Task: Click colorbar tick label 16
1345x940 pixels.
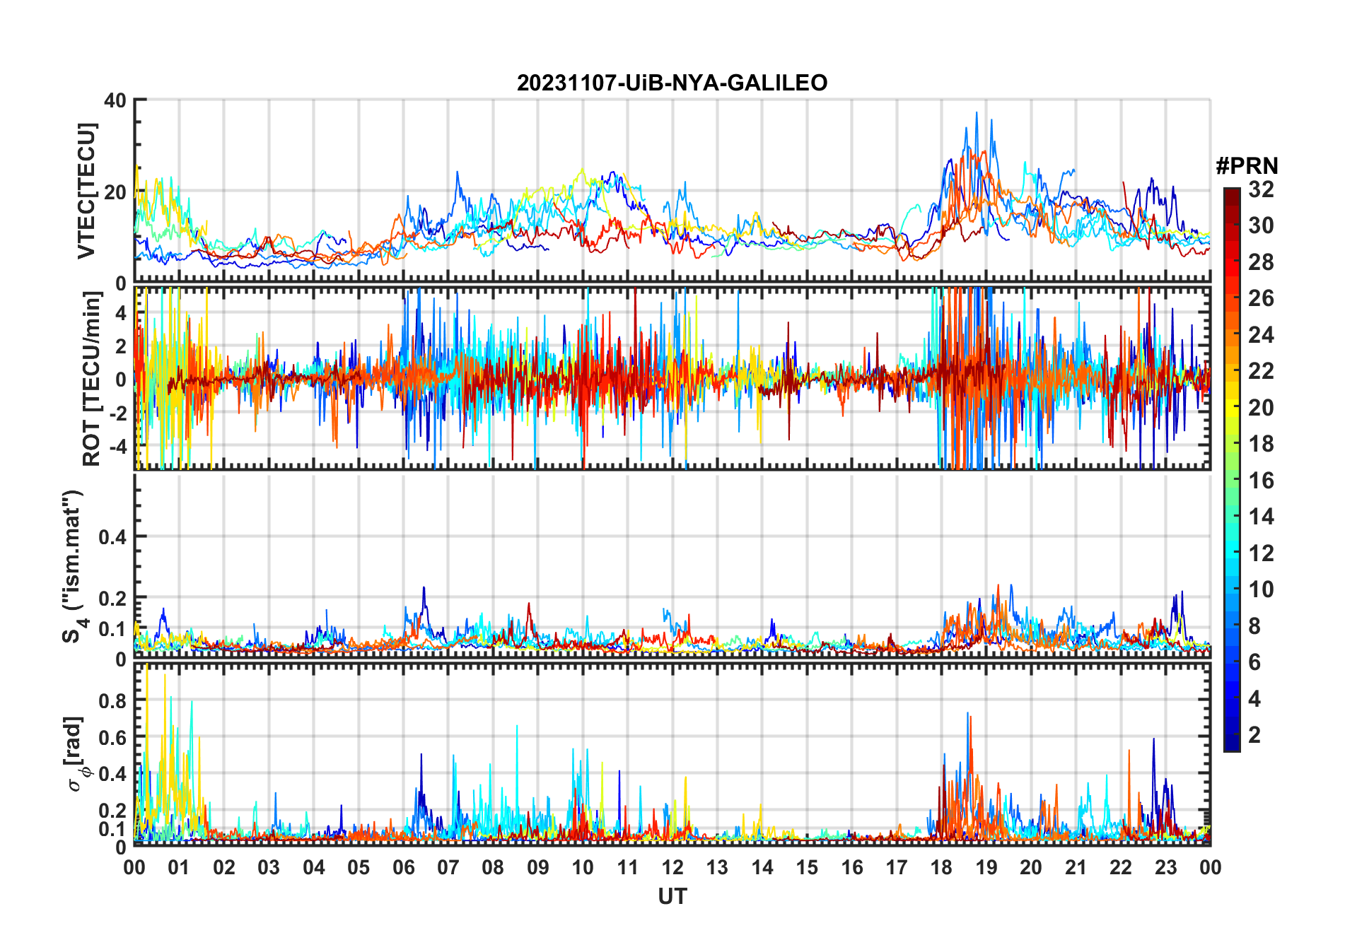Action: pos(1261,481)
